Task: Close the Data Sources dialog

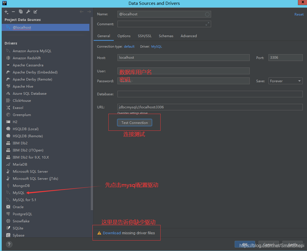Action: tap(303, 2)
